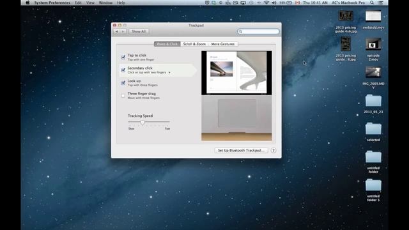Toggle the Look up checkbox
This screenshot has width=409, height=230.
(x=123, y=82)
